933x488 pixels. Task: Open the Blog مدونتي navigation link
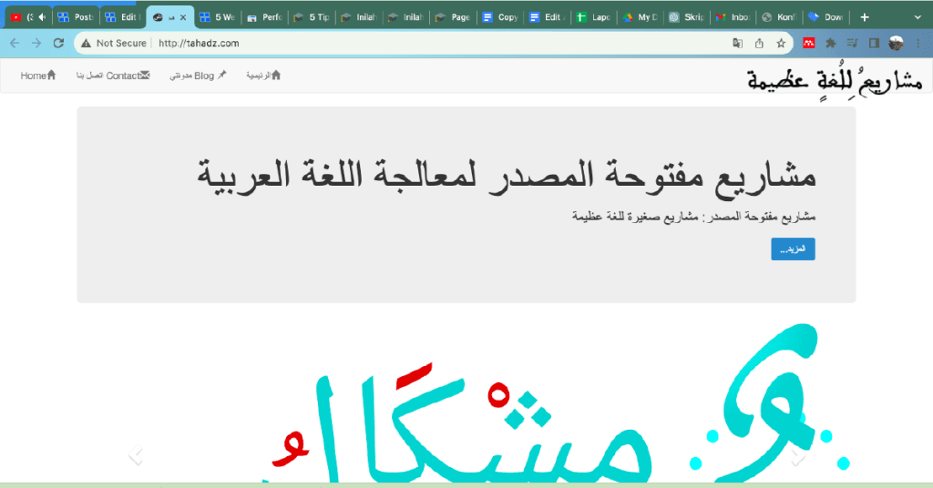[x=198, y=76]
